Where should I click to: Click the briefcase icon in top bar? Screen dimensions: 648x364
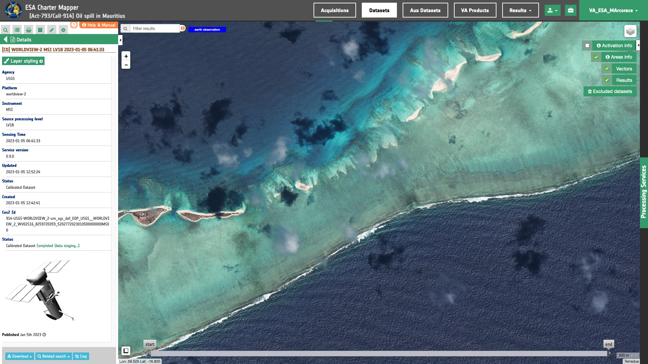click(x=571, y=10)
